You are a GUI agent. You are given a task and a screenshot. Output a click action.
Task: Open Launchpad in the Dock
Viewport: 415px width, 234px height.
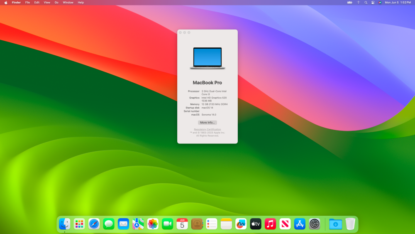coord(79,224)
